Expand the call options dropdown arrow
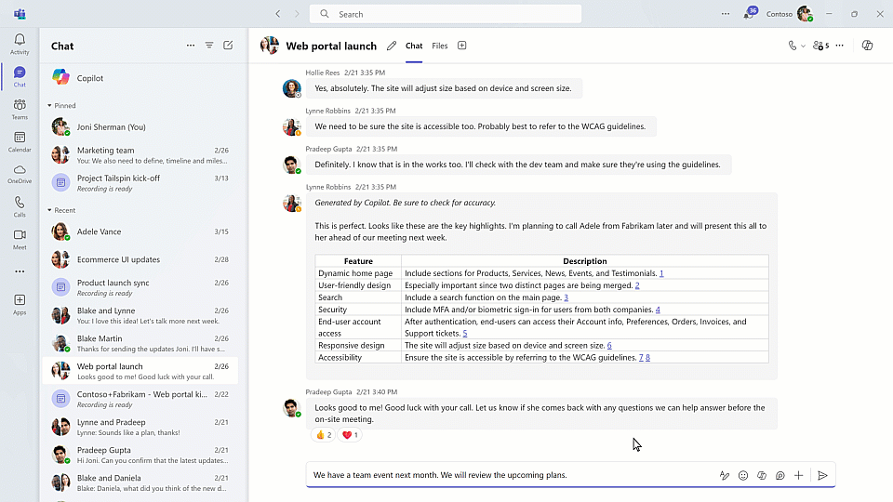Image resolution: width=893 pixels, height=502 pixels. [803, 46]
